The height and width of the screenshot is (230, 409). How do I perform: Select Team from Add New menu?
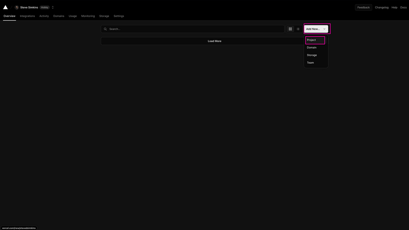point(316,63)
